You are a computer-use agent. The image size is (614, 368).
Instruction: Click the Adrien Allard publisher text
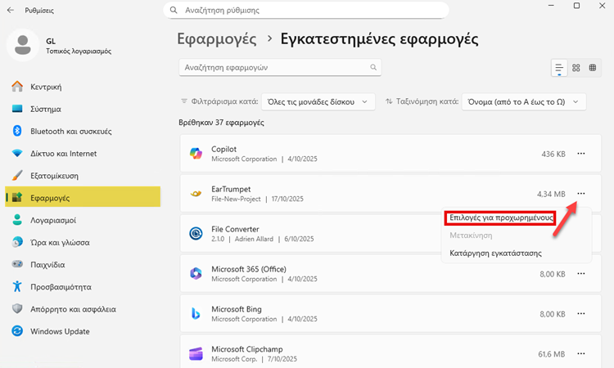click(254, 239)
